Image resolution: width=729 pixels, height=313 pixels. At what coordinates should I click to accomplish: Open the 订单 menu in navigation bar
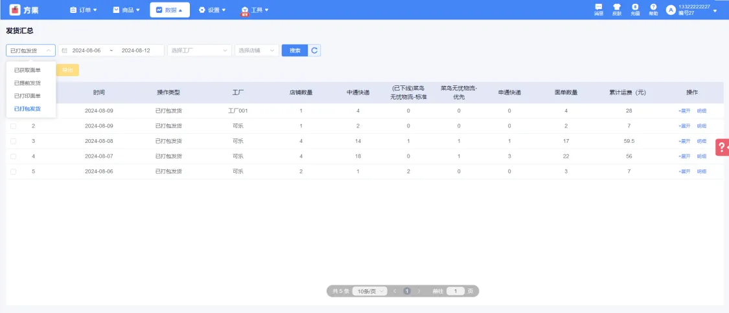84,10
